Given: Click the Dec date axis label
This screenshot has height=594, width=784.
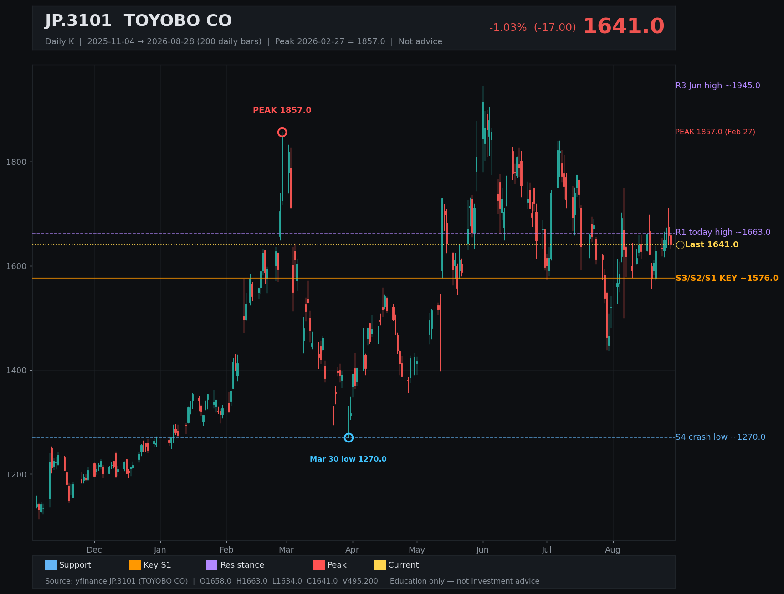Looking at the screenshot, I should [94, 550].
